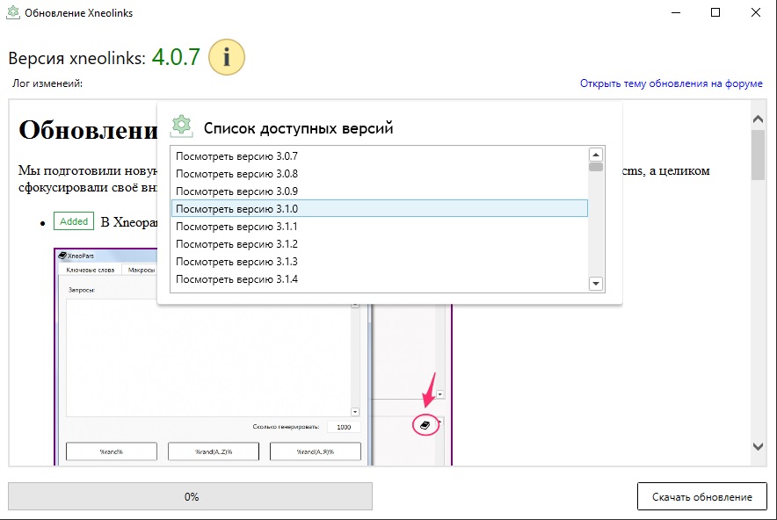The width and height of the screenshot is (777, 520).
Task: Open the forum update topic link
Action: point(671,83)
